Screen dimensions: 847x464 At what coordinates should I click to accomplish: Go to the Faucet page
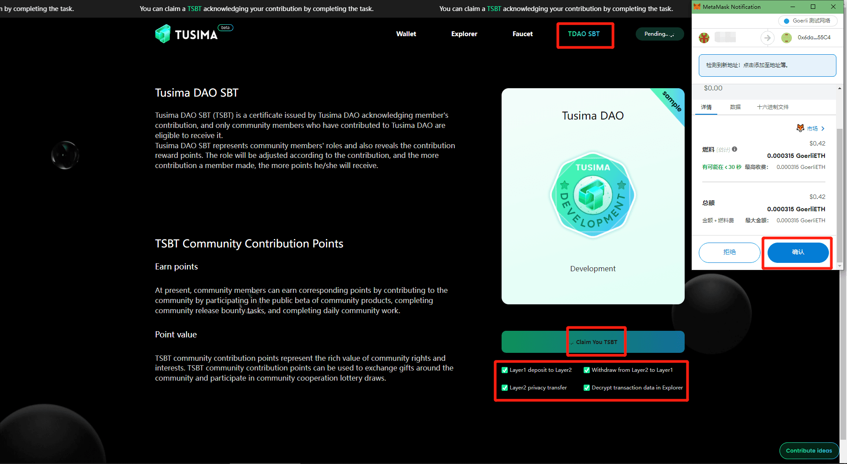pos(522,34)
